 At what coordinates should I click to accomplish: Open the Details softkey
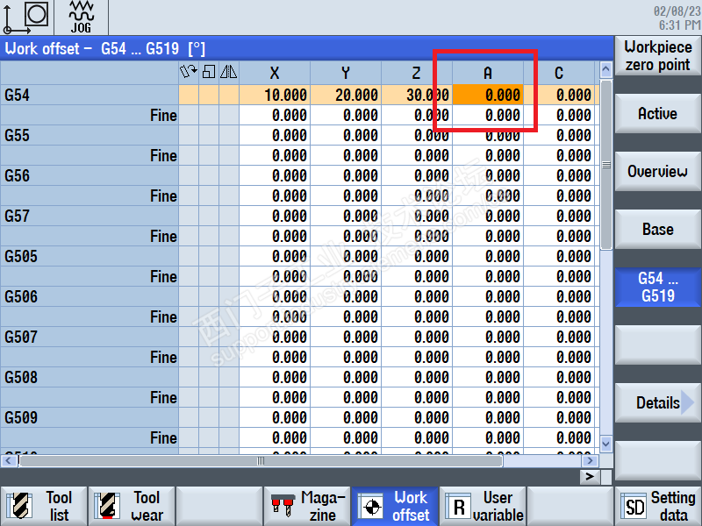coord(657,402)
